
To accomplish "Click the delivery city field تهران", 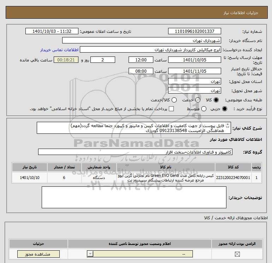I will tap(194, 90).
